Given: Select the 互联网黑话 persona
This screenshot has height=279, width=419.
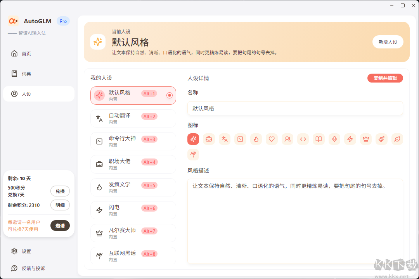Looking at the screenshot, I should (133, 256).
